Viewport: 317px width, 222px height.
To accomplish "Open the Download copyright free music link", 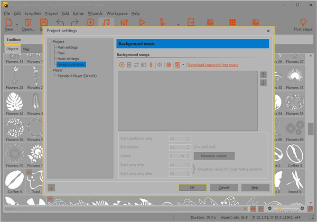I will point(213,65).
